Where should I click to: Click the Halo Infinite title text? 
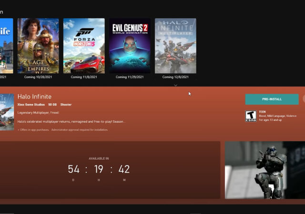(34, 97)
